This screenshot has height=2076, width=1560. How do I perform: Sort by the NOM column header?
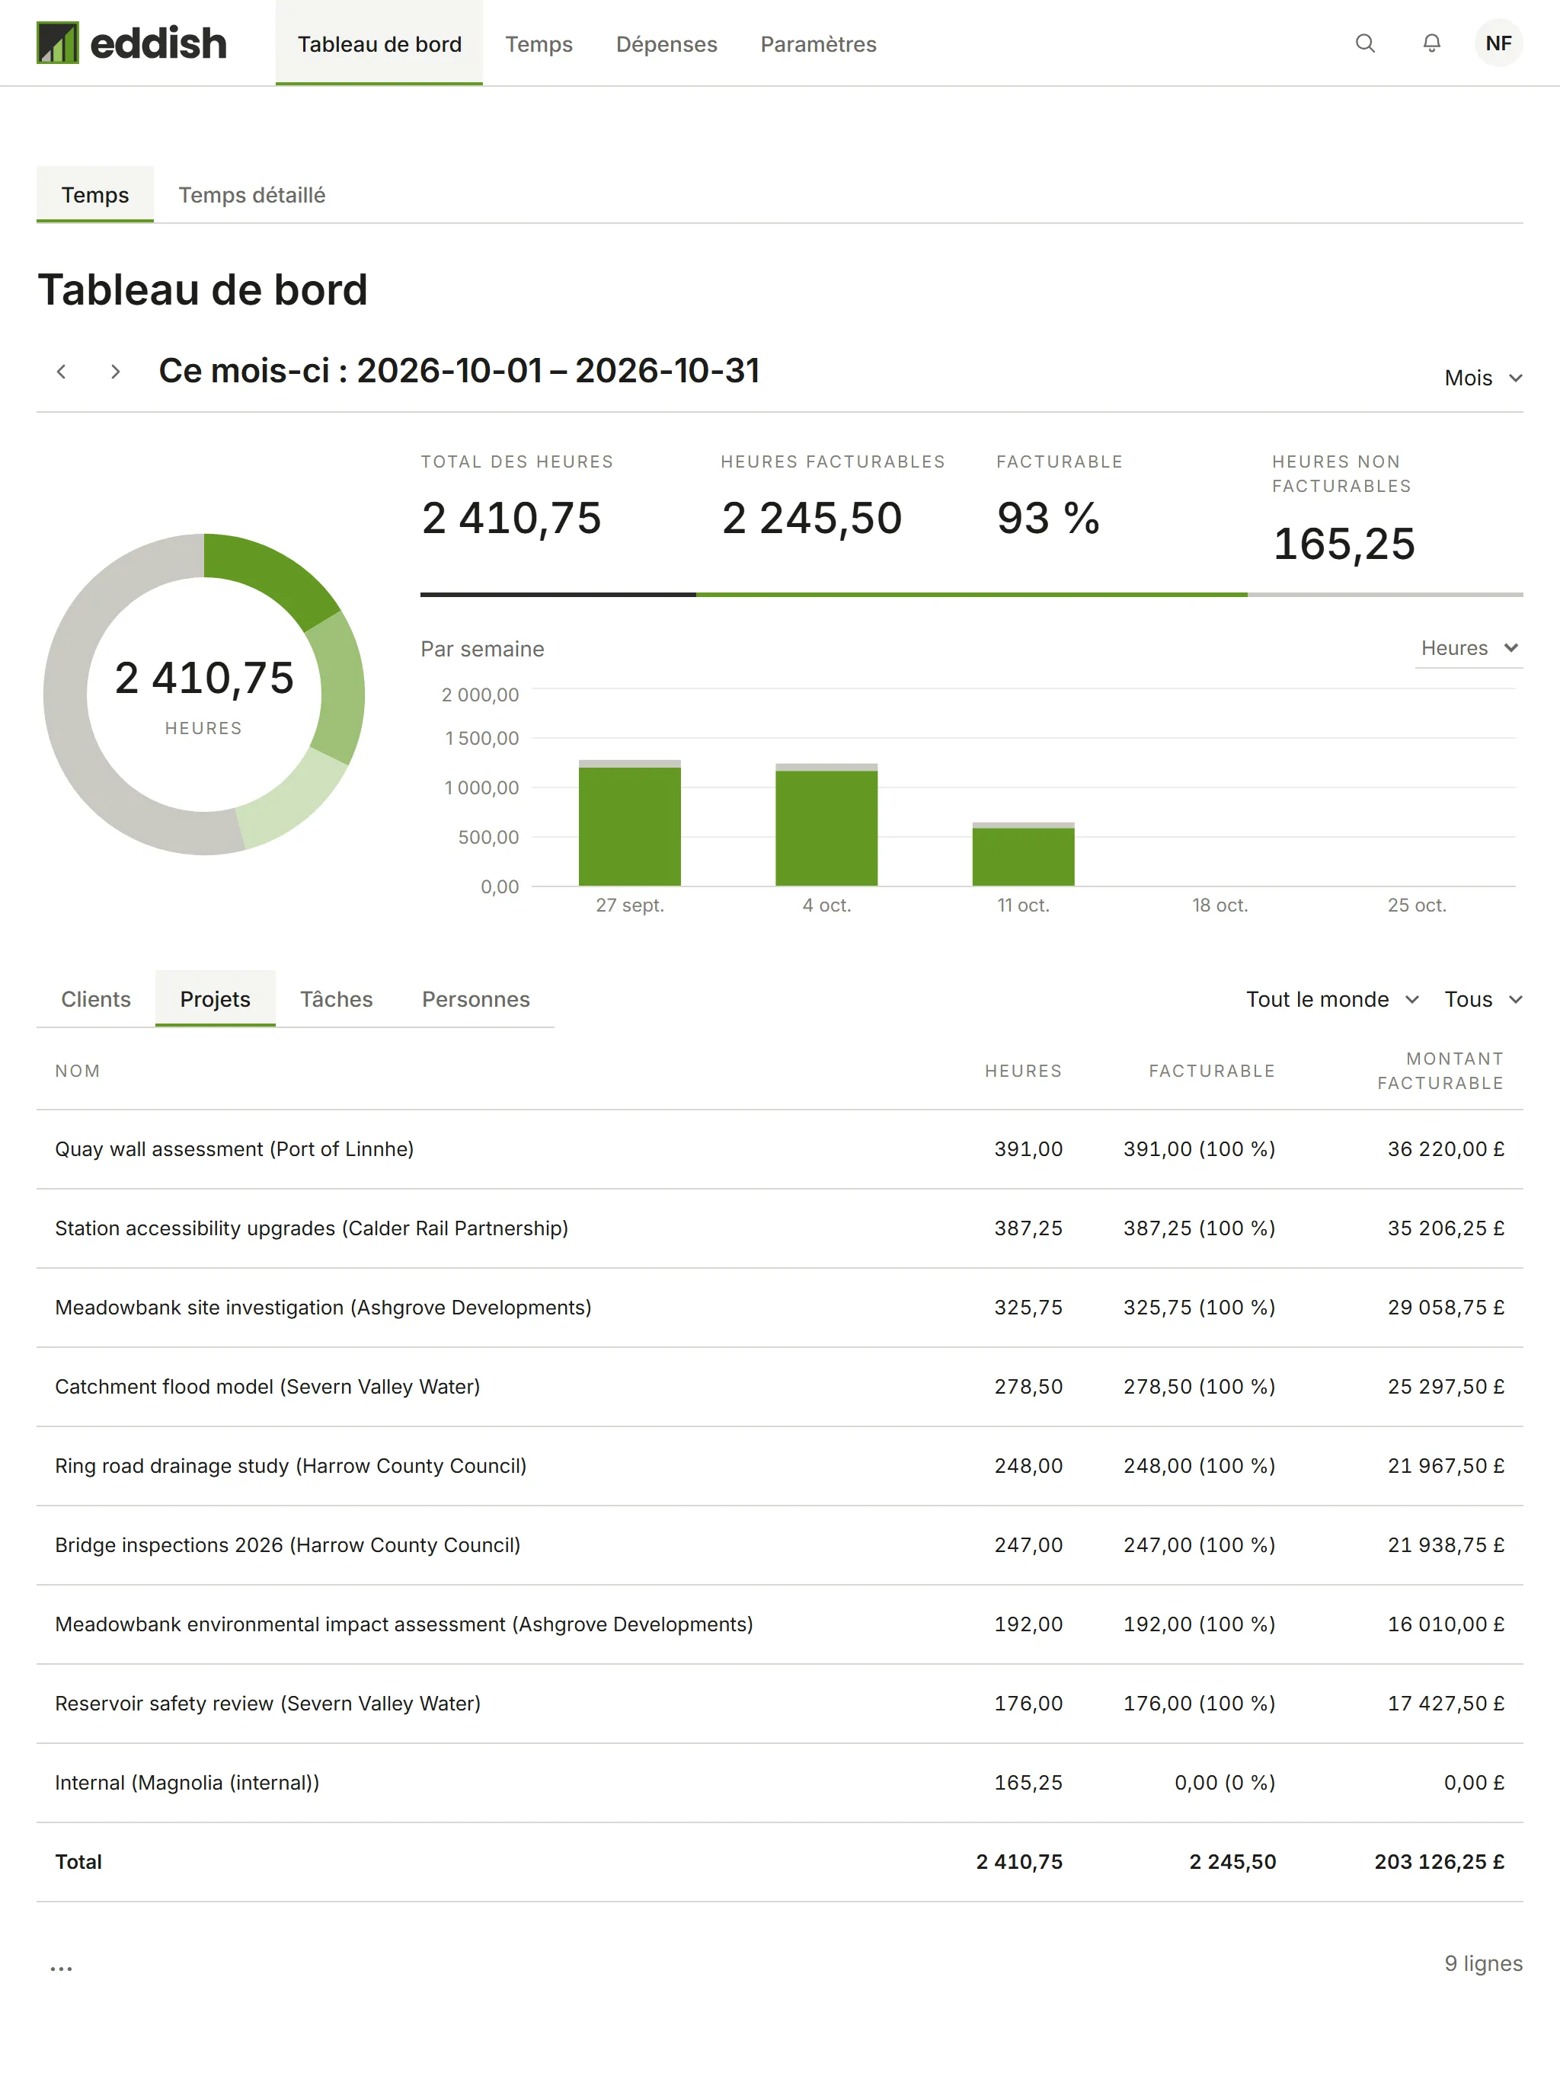78,1071
